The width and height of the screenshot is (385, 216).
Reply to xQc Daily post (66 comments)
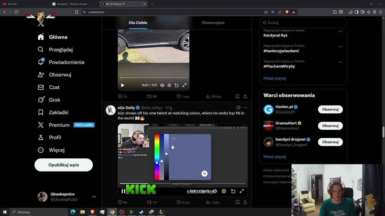click(120, 202)
